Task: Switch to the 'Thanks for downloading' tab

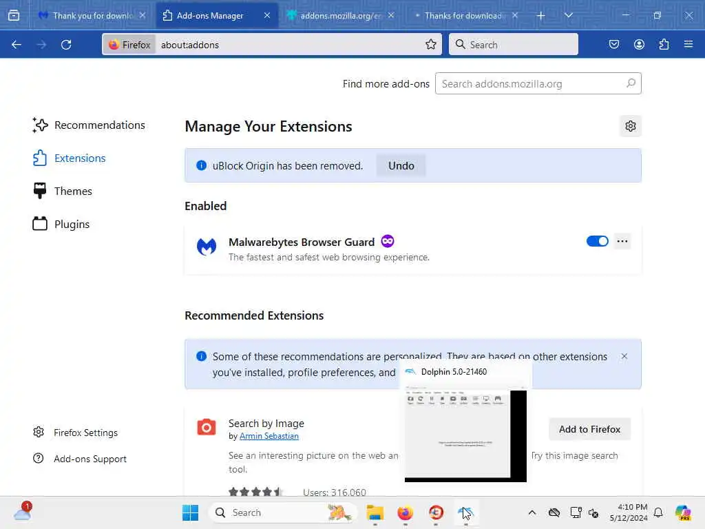Action: 465,16
